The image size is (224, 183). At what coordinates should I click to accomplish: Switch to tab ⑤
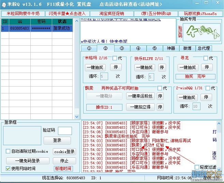pos(154,48)
